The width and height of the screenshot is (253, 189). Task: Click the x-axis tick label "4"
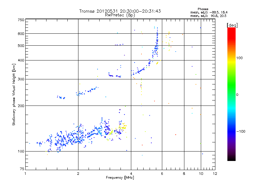131,174
